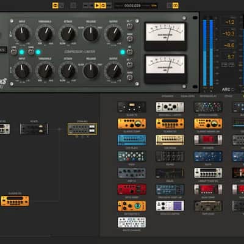Select the De-Esser module thumbnail
The image size is (244, 244).
coord(208,140)
